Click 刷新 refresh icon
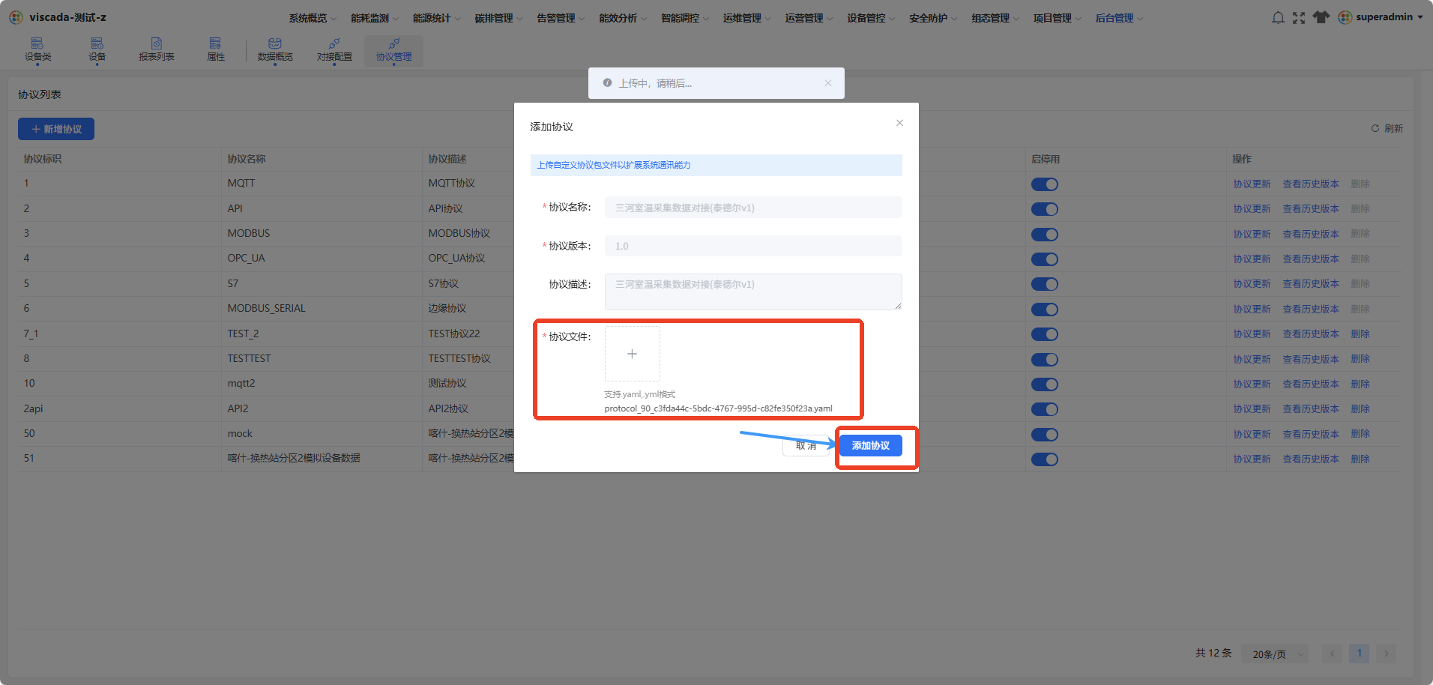This screenshot has width=1433, height=685. click(1375, 128)
